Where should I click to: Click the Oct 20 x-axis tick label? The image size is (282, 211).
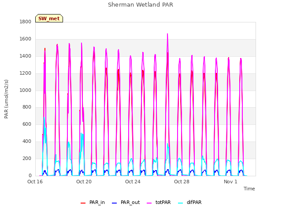click(x=84, y=182)
